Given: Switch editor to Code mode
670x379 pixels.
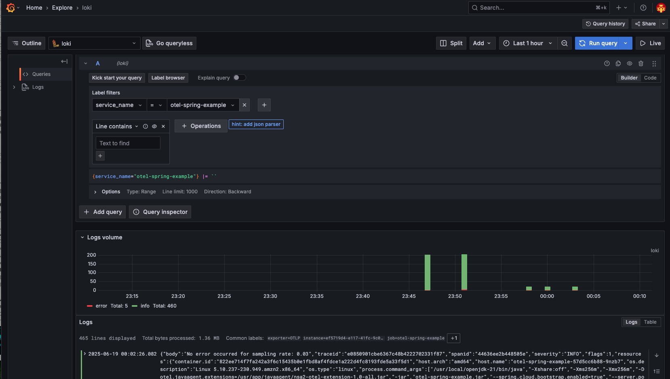Looking at the screenshot, I should click(x=650, y=78).
